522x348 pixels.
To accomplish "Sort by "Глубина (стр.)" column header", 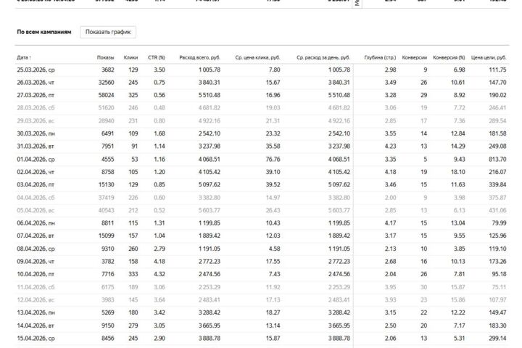I will [x=380, y=57].
